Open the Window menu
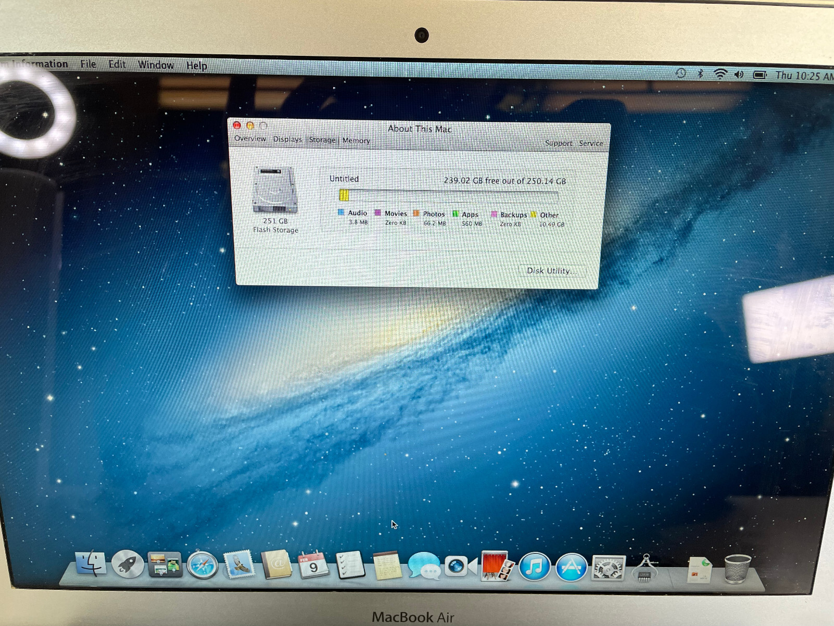The width and height of the screenshot is (834, 626). [156, 65]
